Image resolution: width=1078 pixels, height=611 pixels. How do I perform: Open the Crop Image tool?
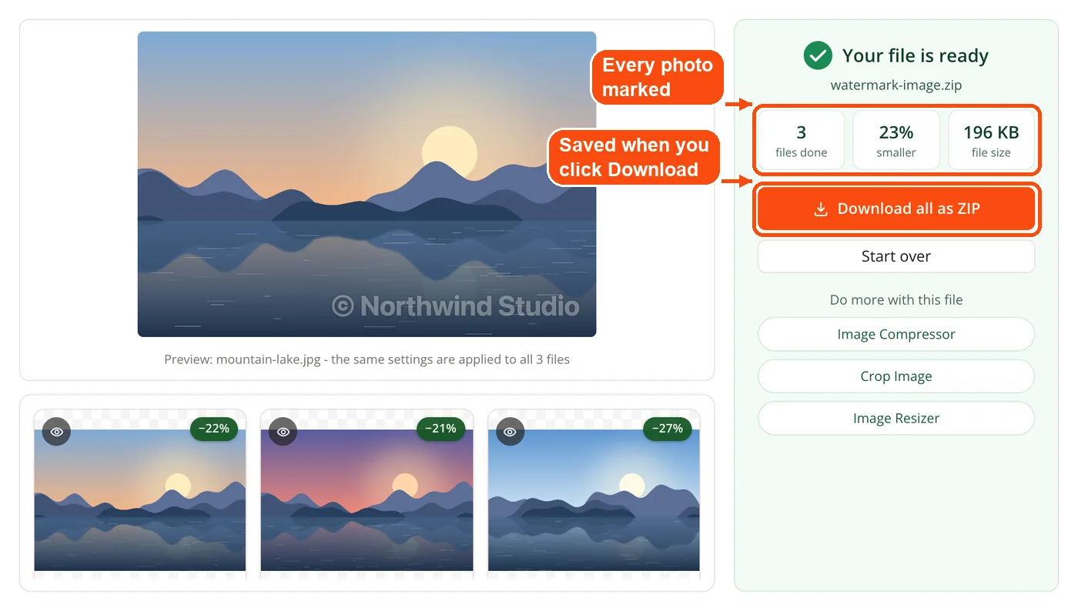(896, 376)
